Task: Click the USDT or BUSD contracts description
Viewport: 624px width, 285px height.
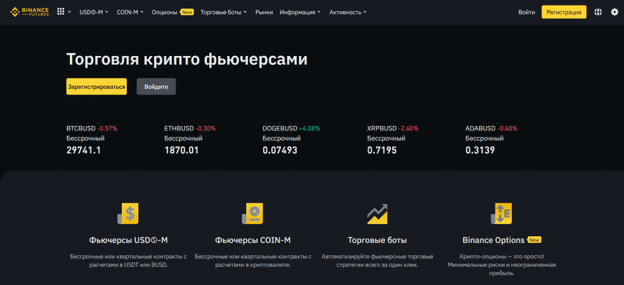Action: click(128, 261)
